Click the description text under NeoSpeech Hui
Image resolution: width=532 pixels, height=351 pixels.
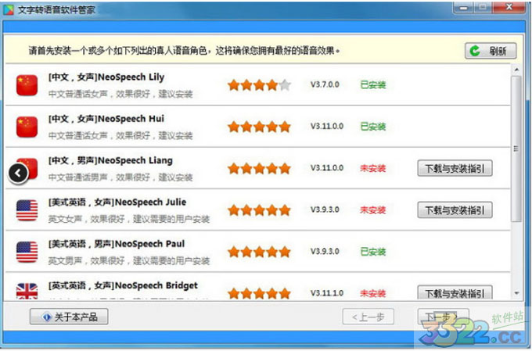click(120, 136)
